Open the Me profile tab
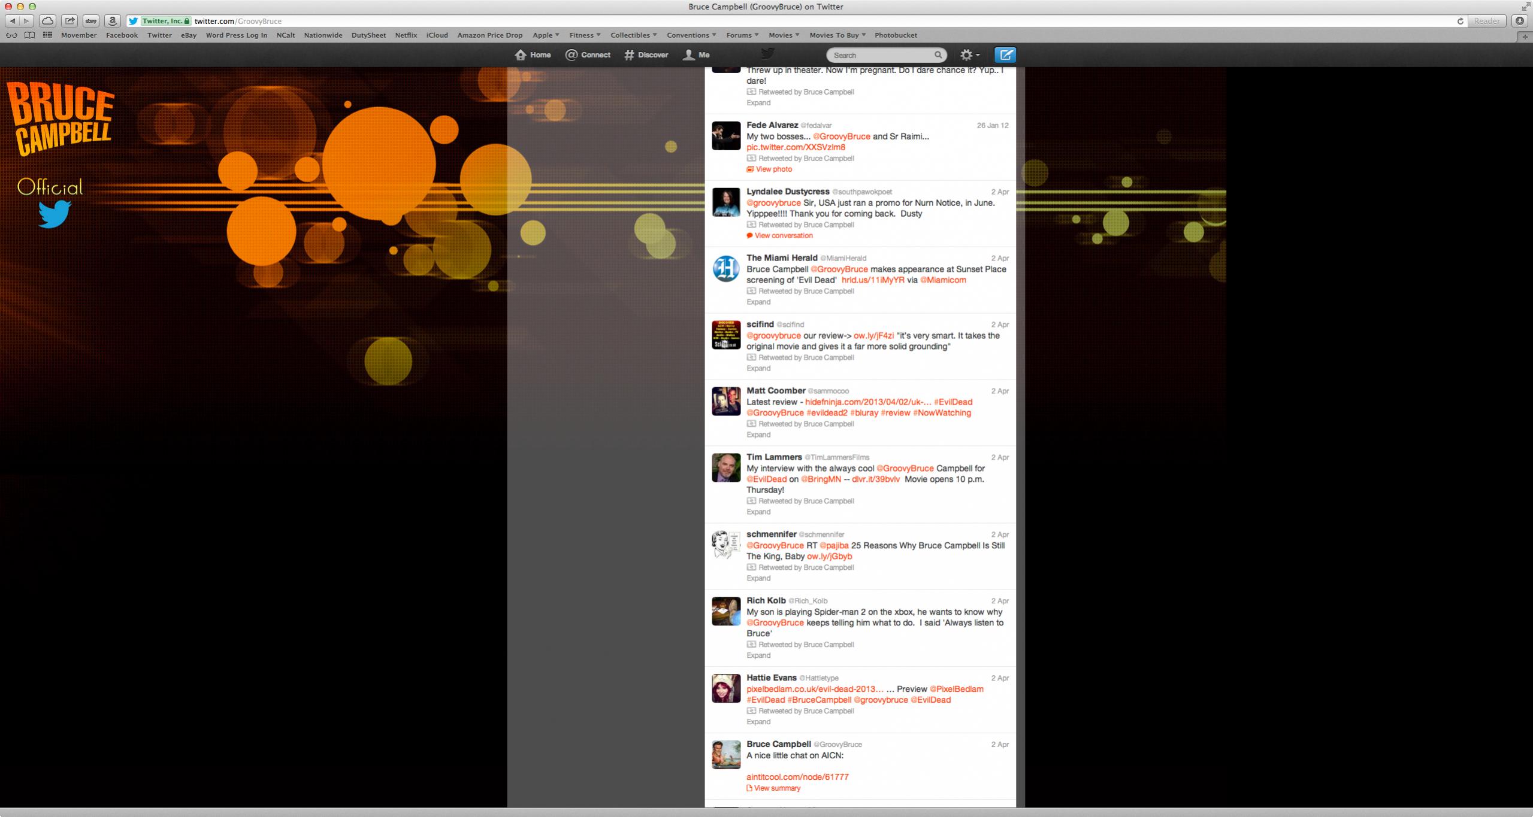Screen dimensions: 1533x817 696,55
